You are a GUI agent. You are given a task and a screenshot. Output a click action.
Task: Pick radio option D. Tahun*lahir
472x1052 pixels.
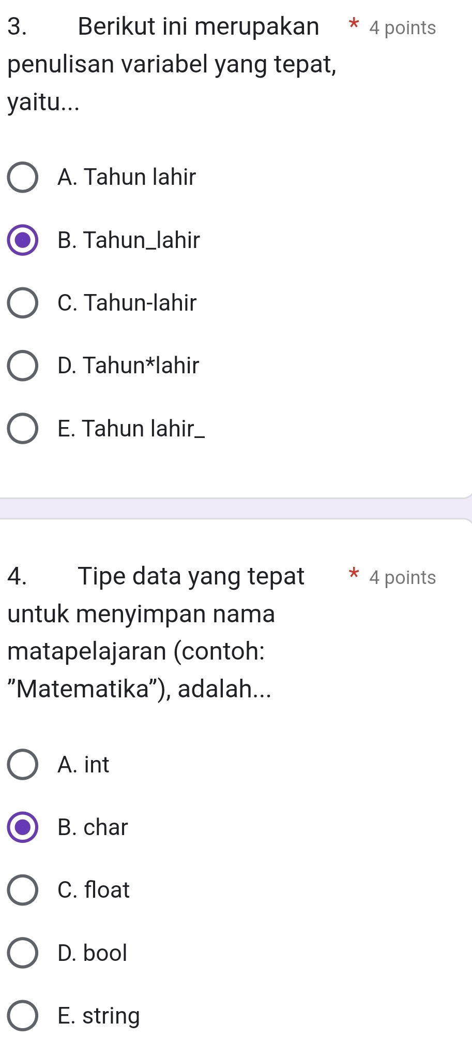point(22,366)
